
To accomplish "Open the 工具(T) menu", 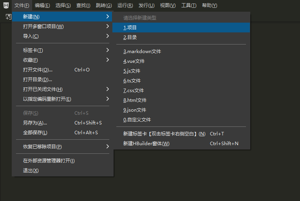I will coord(189,5).
